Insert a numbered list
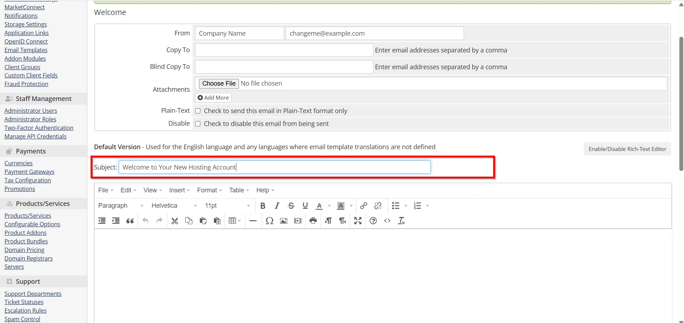Image resolution: width=684 pixels, height=323 pixels. [417, 206]
